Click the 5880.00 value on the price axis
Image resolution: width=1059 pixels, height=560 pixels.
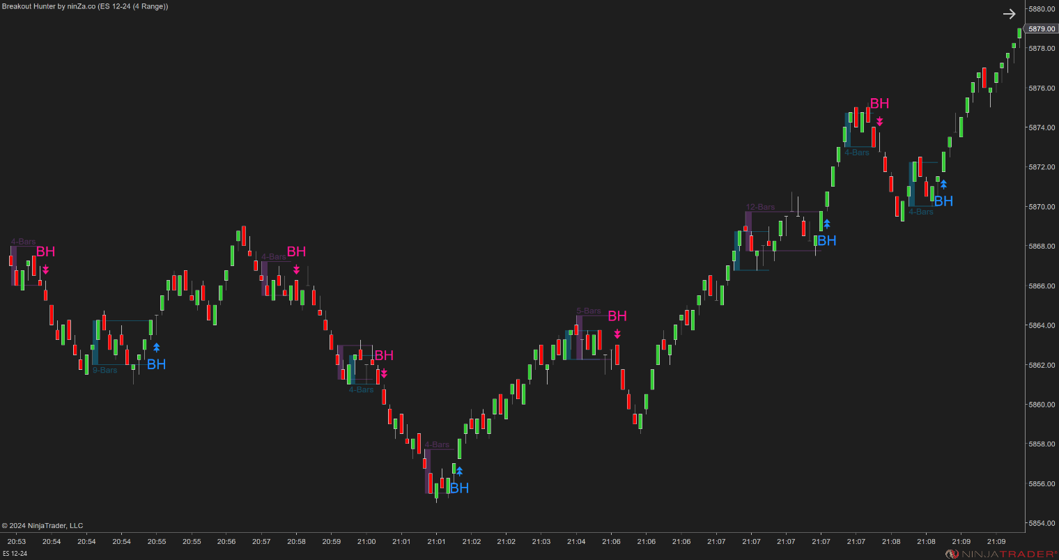[1039, 10]
